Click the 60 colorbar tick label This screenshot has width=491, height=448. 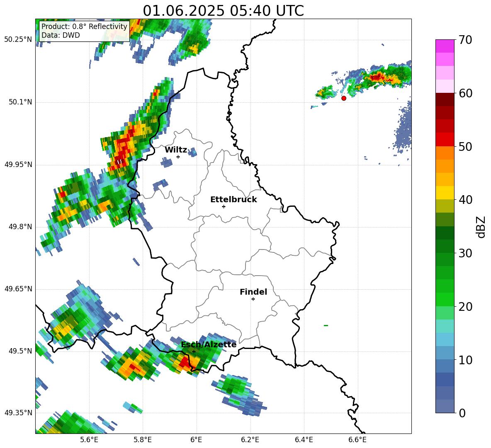pyautogui.click(x=465, y=93)
